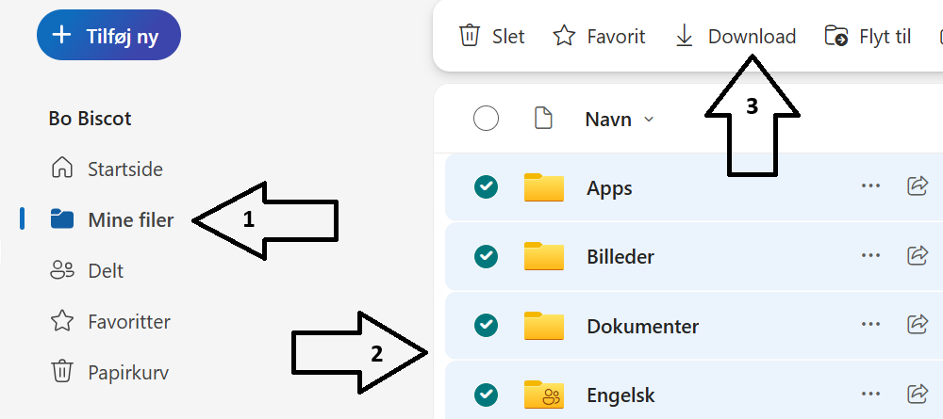This screenshot has height=419, width=943.
Task: Share the Billeder folder via share icon
Action: pyautogui.click(x=918, y=256)
